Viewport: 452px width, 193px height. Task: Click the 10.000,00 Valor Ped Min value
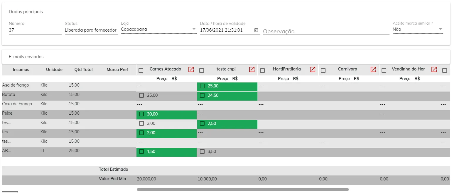(207, 179)
